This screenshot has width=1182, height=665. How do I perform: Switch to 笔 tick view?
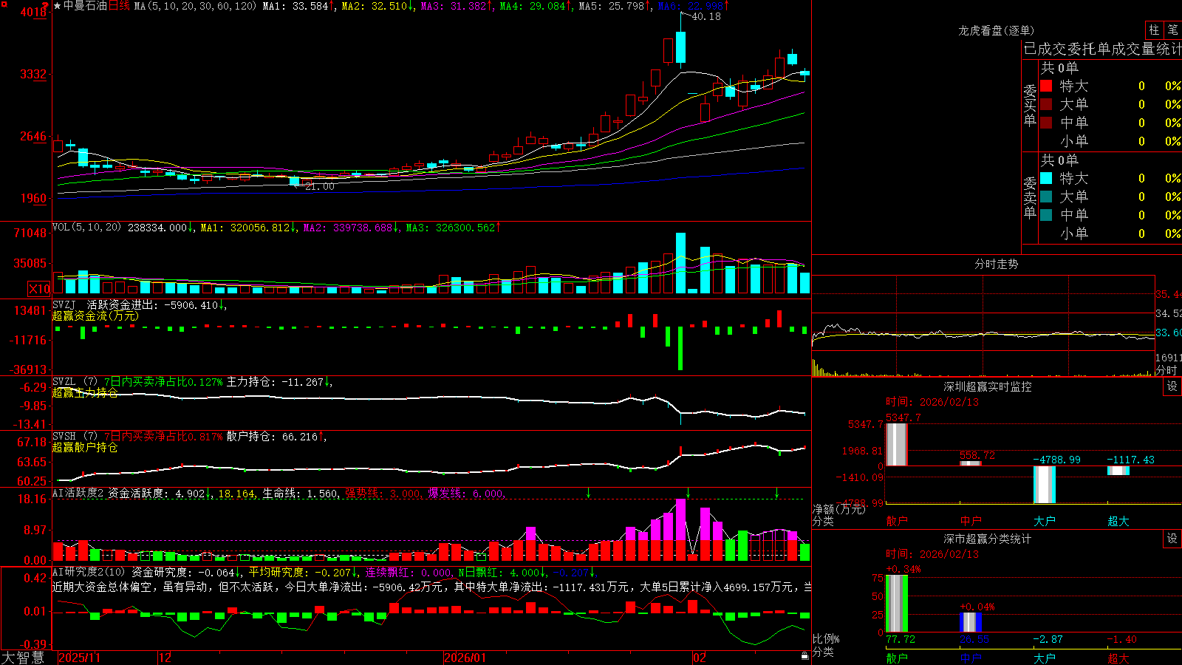point(1172,30)
